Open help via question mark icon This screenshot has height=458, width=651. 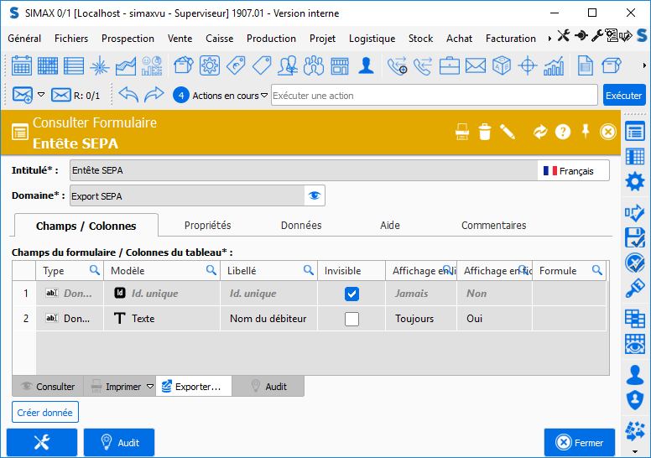coord(563,132)
